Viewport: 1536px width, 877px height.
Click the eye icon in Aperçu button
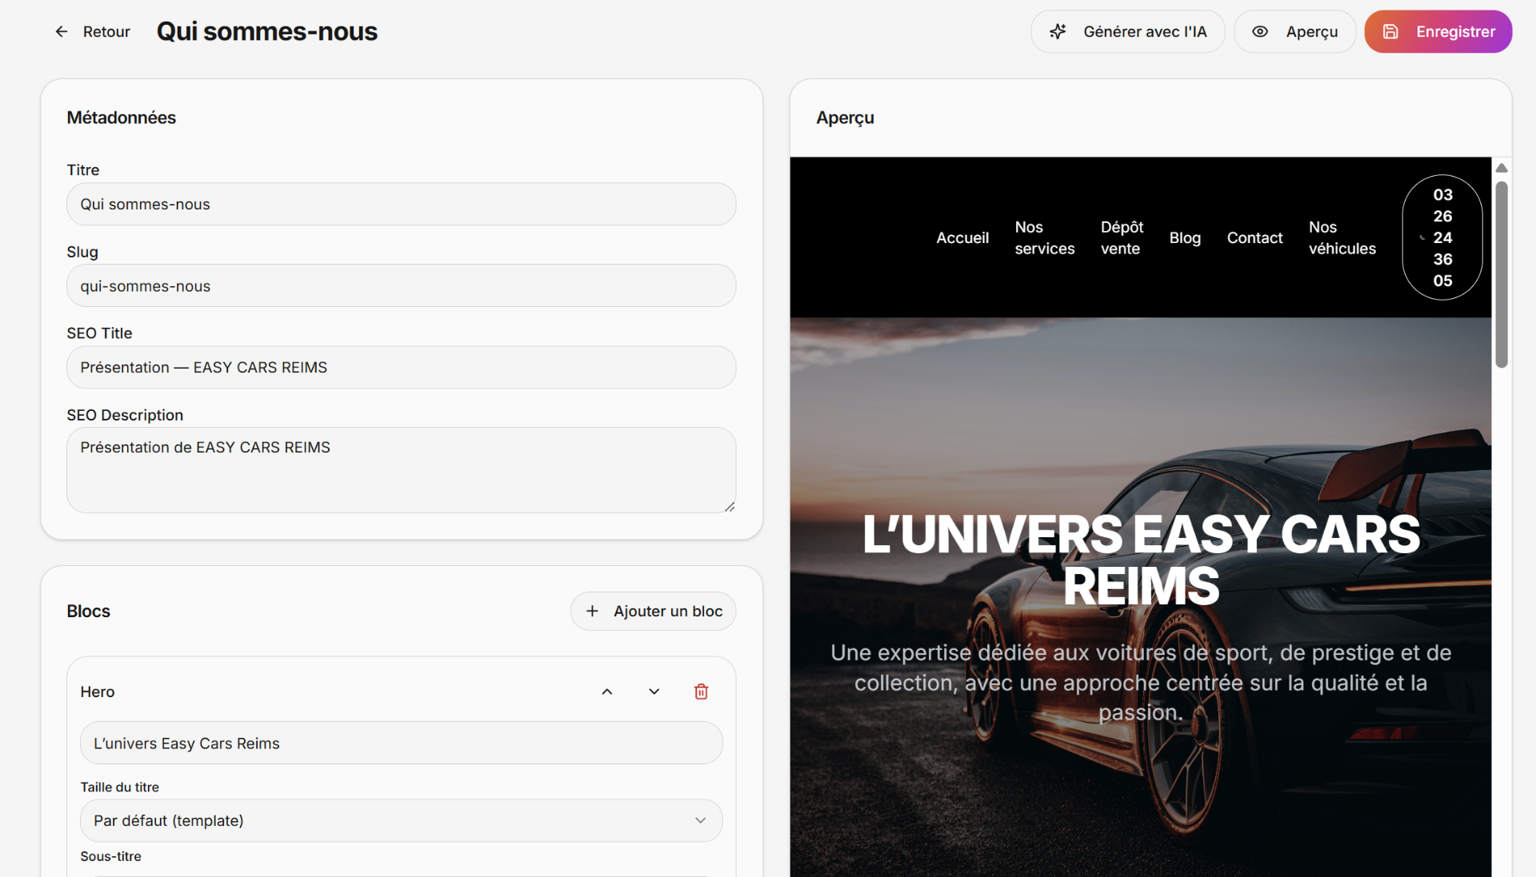pyautogui.click(x=1260, y=32)
